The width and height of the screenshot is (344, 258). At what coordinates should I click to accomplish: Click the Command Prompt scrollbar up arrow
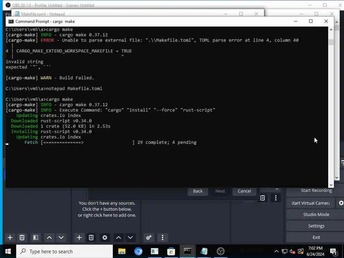tap(331, 30)
